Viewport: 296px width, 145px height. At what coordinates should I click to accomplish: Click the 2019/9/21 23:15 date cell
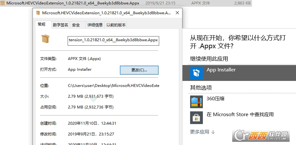click(x=160, y=3)
